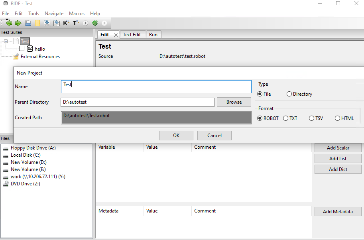The height and width of the screenshot is (240, 364).
Task: Click the Run Tests play icon
Action: (85, 23)
